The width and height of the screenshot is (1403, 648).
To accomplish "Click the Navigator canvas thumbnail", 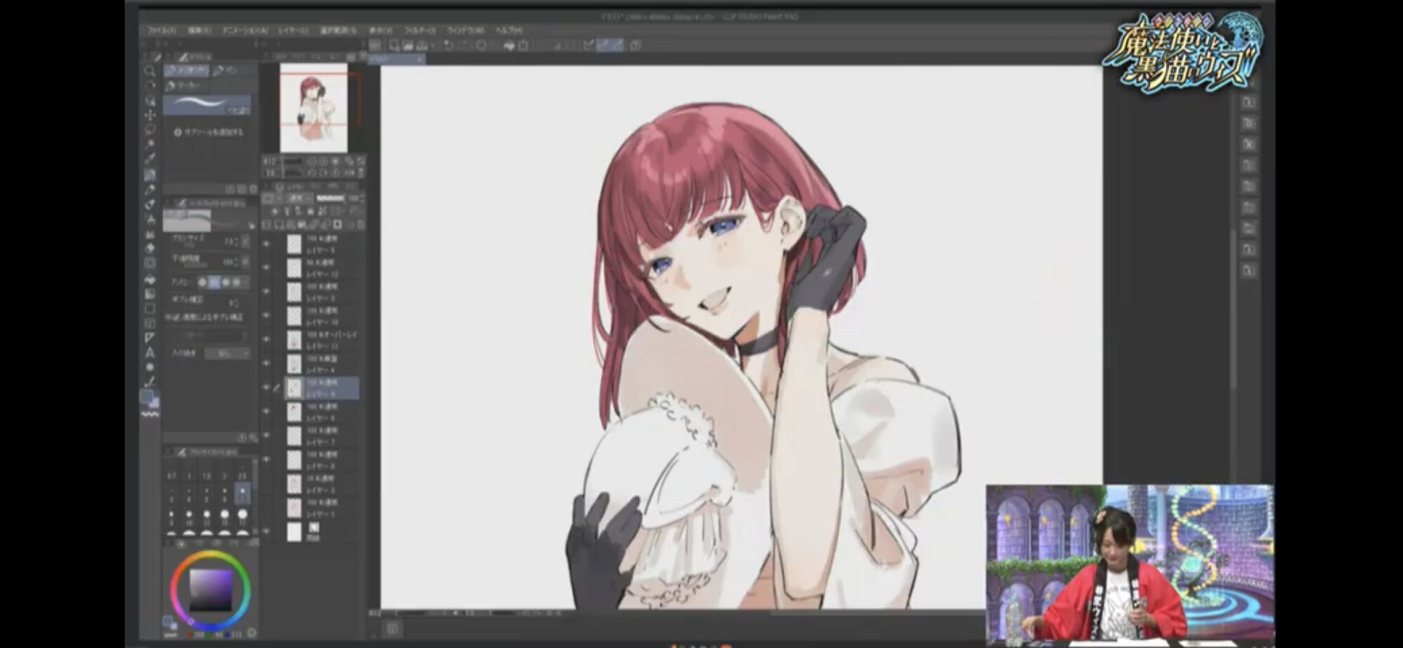I will [314, 107].
